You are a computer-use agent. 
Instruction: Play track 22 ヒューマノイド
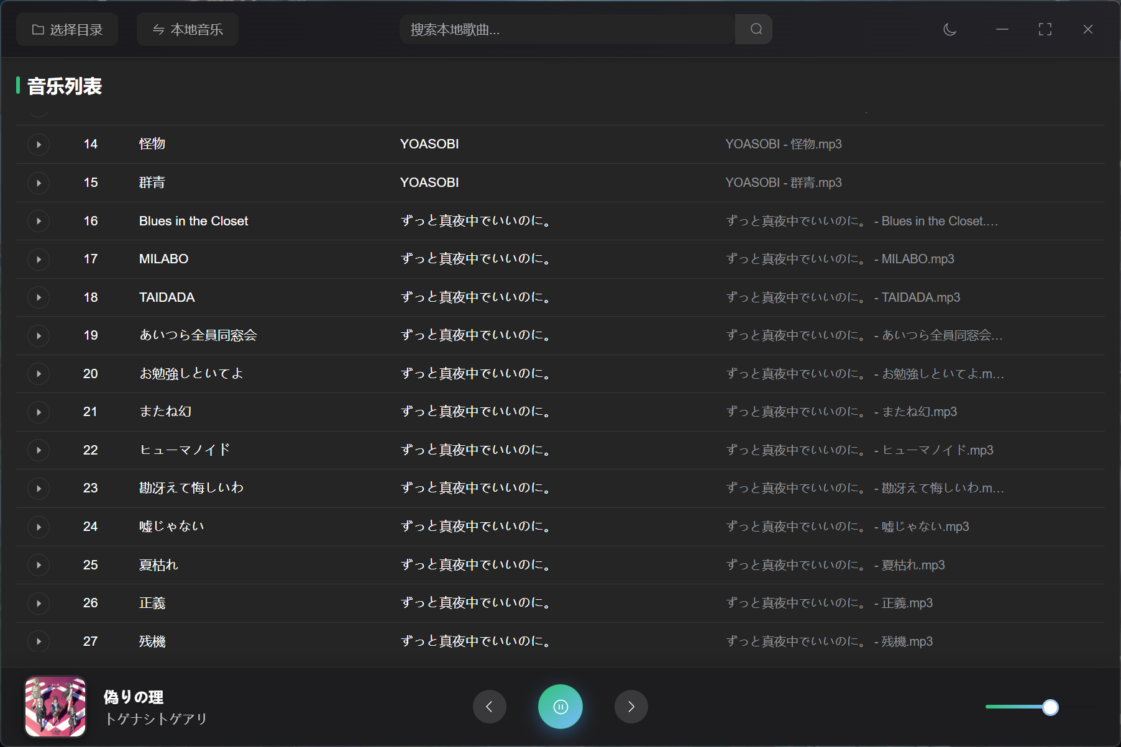(39, 450)
